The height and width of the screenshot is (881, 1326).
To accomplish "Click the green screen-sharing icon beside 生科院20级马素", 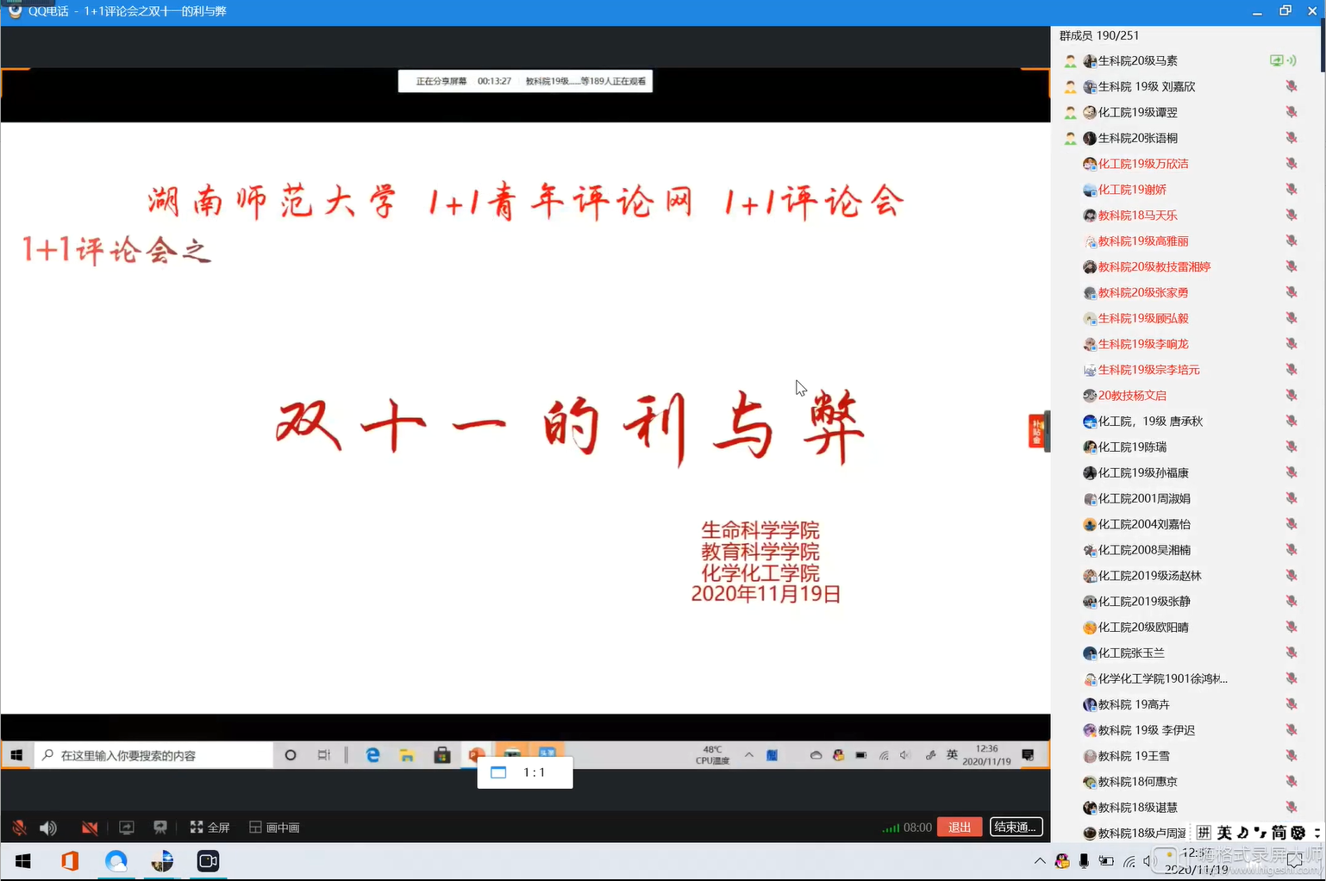I will (x=1277, y=60).
